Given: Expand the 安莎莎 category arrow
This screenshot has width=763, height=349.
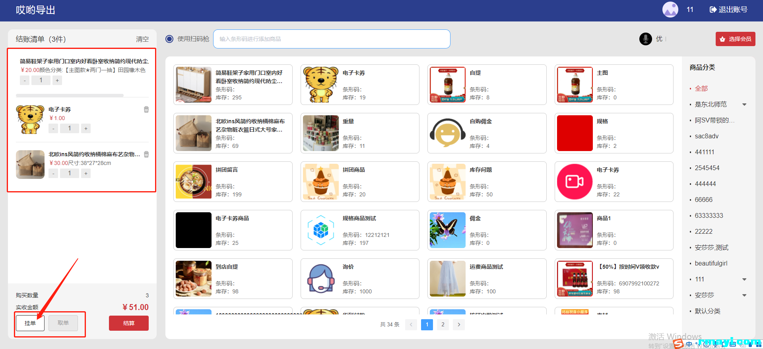Looking at the screenshot, I should (744, 295).
